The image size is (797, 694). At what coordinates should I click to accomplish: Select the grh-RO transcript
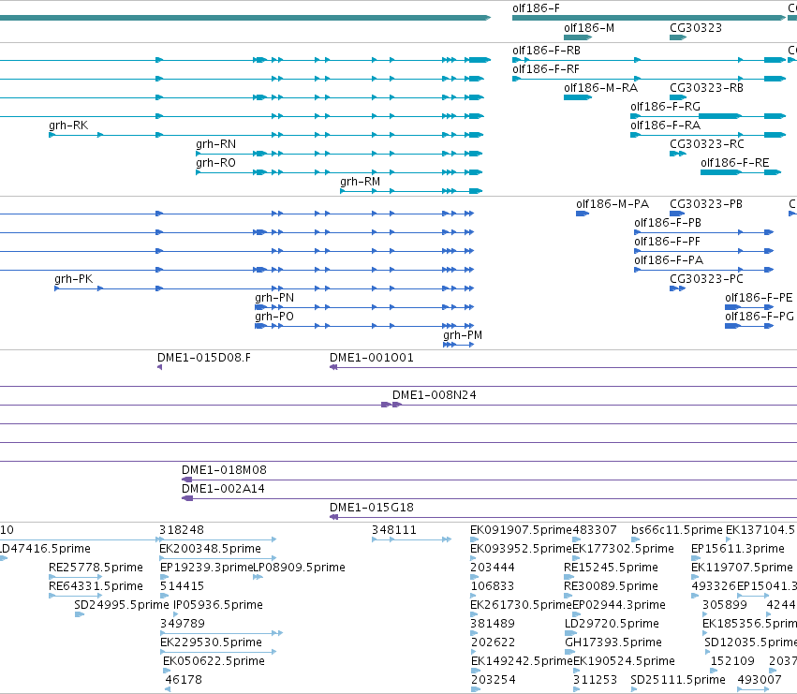[x=339, y=172]
